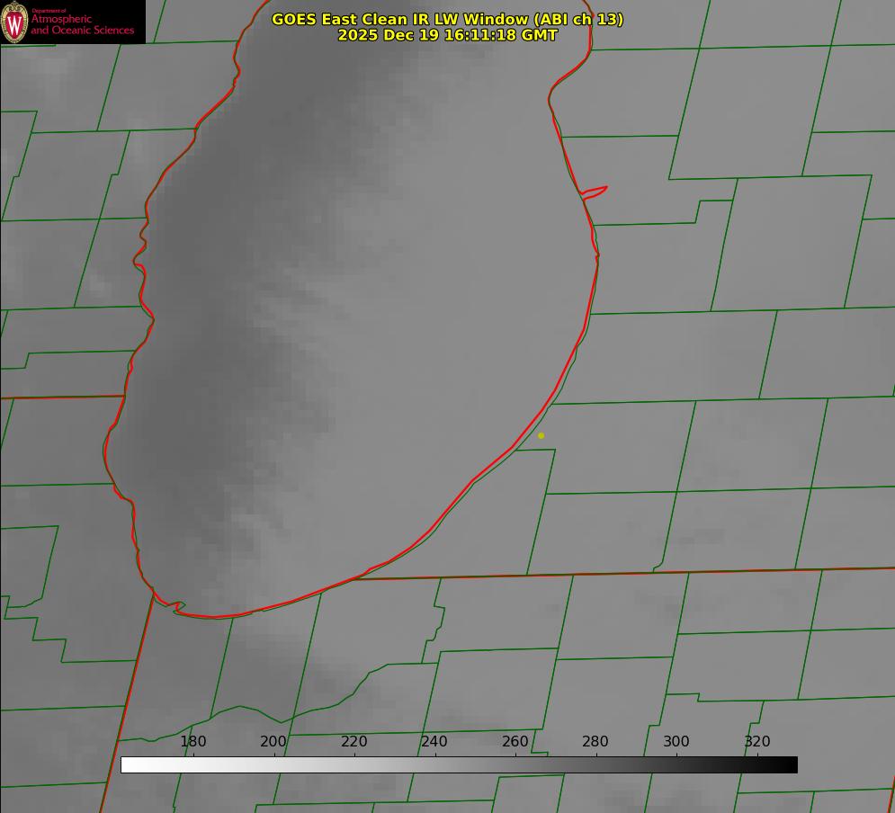
Task: Click the '180' colorbar label
Action: click(192, 741)
